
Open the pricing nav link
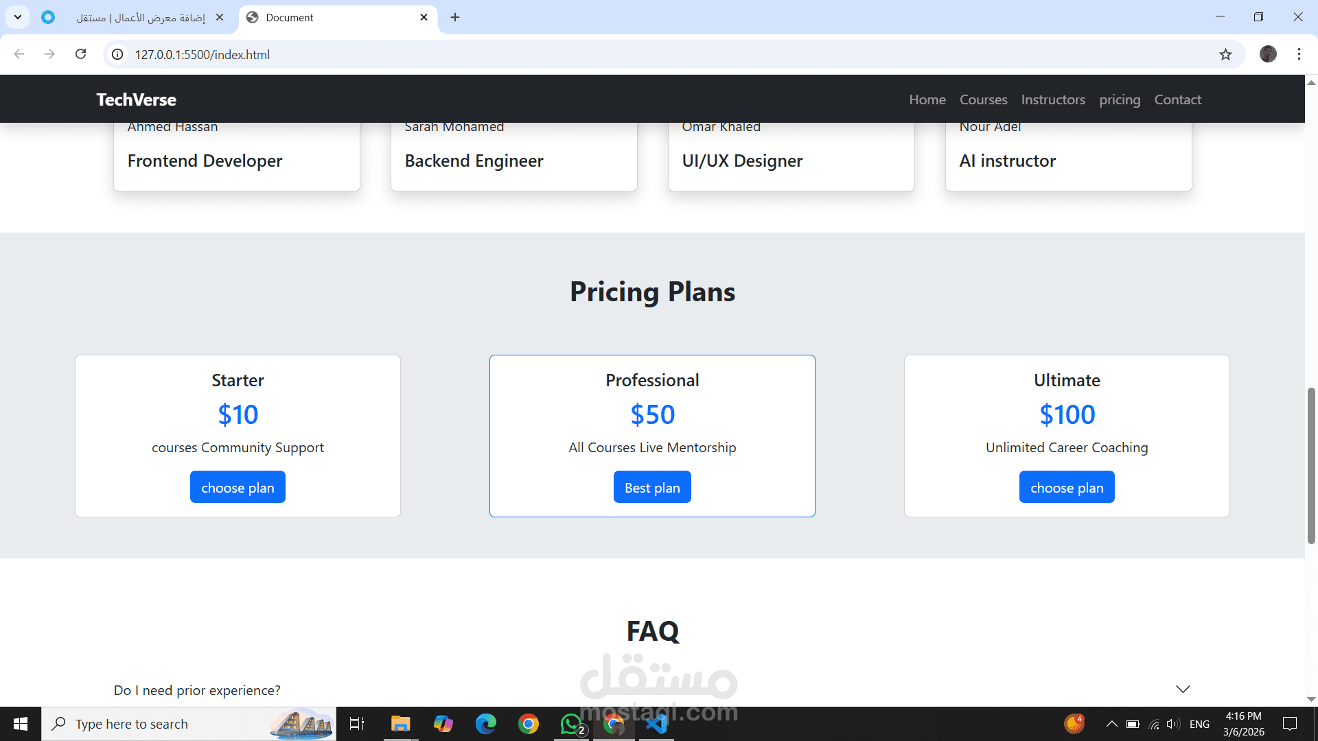click(x=1119, y=99)
